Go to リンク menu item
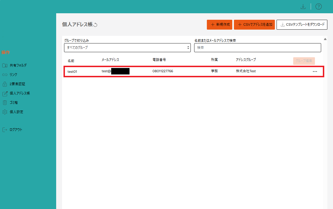 (x=13, y=75)
